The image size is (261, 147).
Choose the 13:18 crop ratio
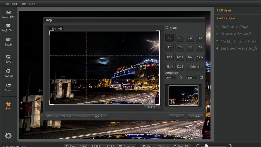pyautogui.click(x=169, y=67)
